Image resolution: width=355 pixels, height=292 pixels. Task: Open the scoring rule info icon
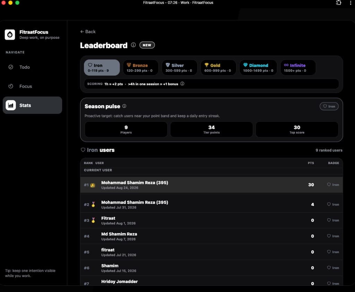point(182,84)
